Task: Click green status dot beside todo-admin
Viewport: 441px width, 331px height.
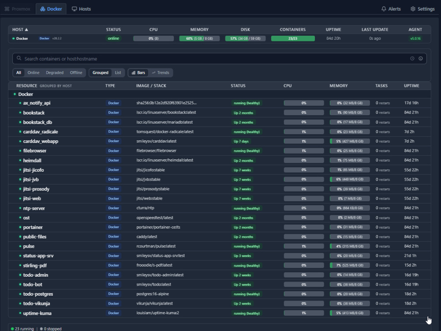Action: pyautogui.click(x=20, y=275)
